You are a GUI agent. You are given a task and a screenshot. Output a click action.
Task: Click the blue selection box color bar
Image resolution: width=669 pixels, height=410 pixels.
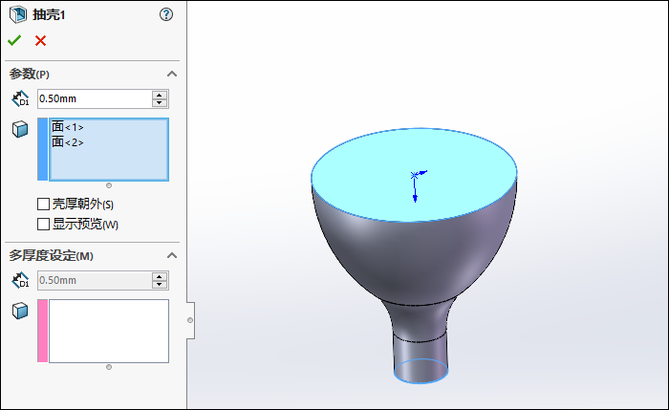[x=43, y=149]
